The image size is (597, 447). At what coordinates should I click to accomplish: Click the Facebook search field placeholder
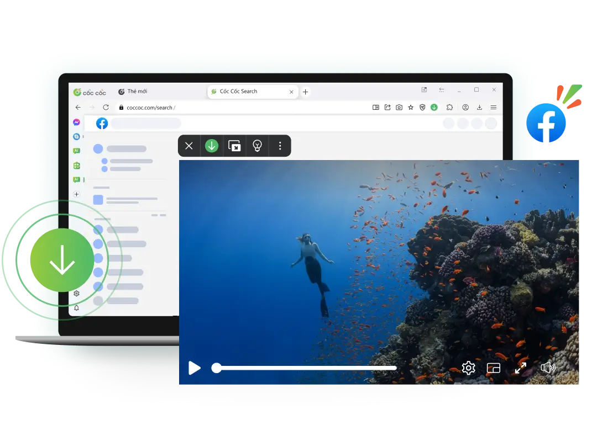[146, 123]
